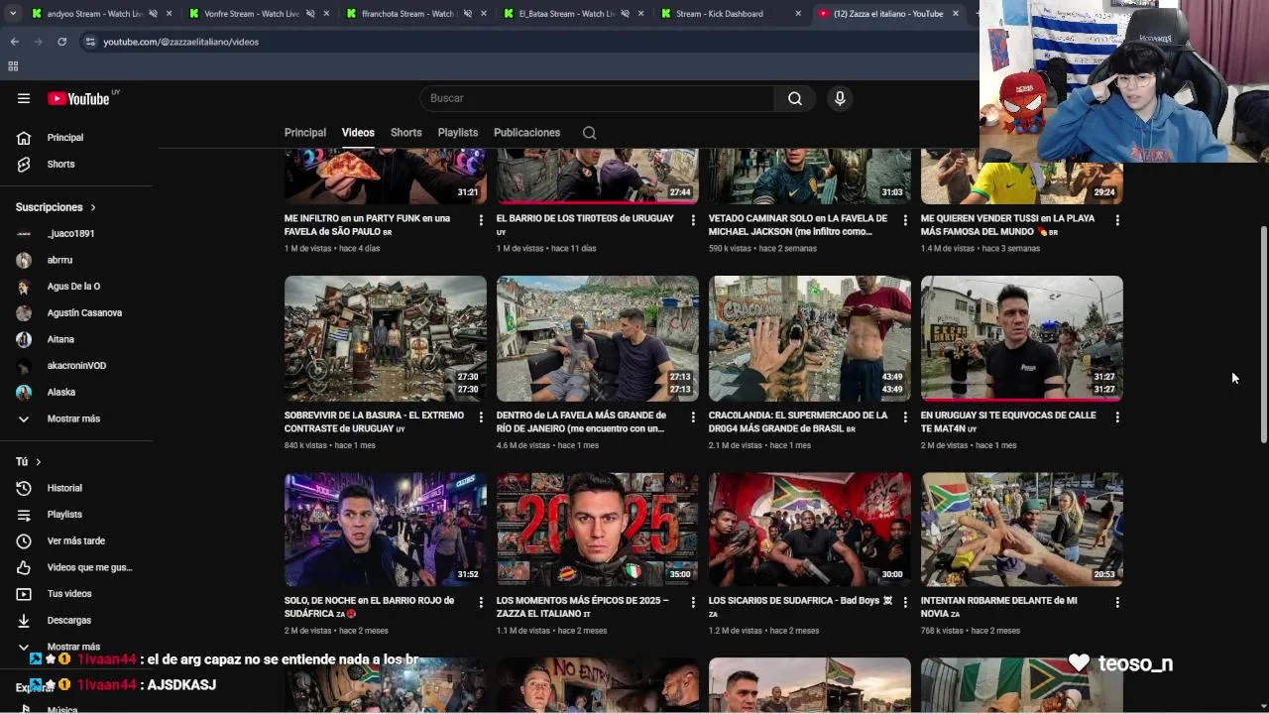Open options for INTENTAN ROBARME video
1269x714 pixels.
[1117, 602]
